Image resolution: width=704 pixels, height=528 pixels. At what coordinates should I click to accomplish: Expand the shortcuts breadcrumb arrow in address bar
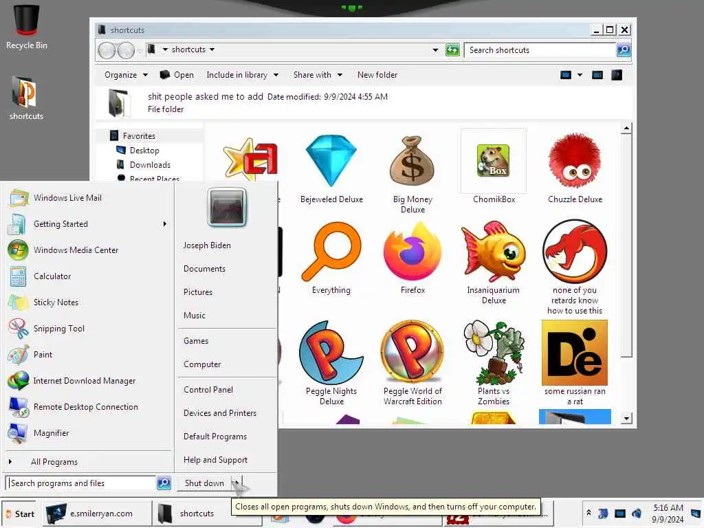coord(212,49)
